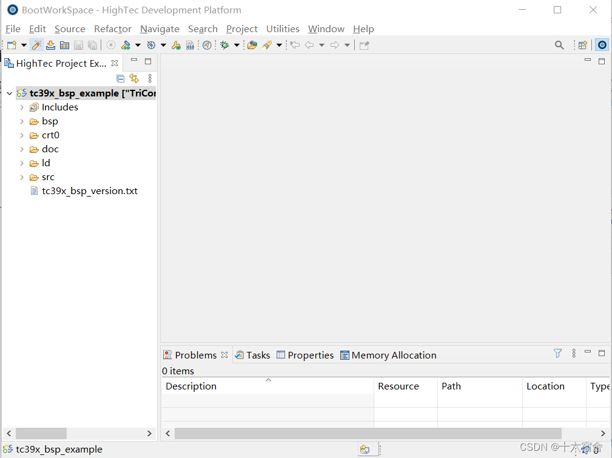This screenshot has height=458, width=612.
Task: Open the New dropdown arrow in the toolbar
Action: coord(24,45)
